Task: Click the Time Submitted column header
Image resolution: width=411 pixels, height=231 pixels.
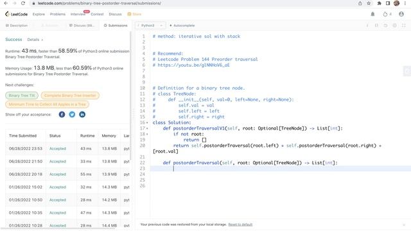Action: point(23,135)
